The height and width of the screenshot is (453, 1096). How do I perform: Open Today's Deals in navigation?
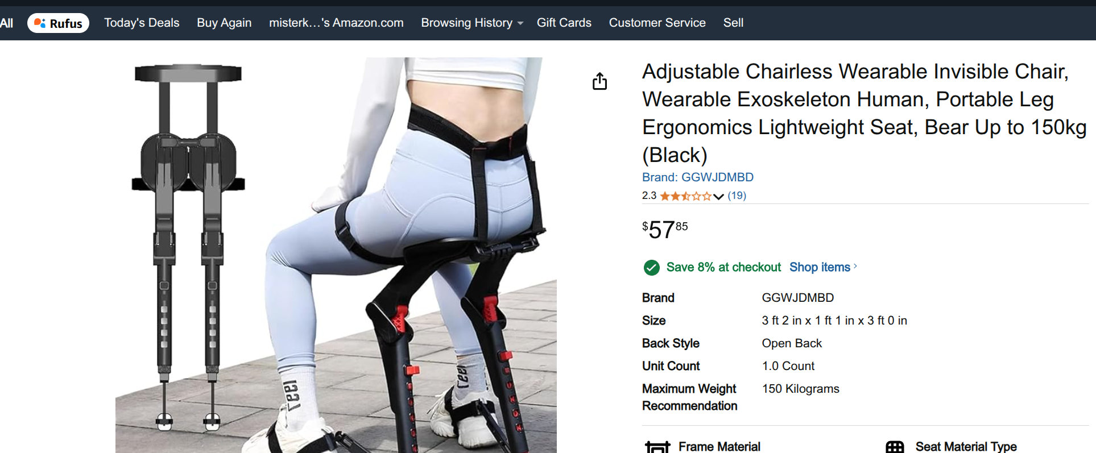pos(142,23)
